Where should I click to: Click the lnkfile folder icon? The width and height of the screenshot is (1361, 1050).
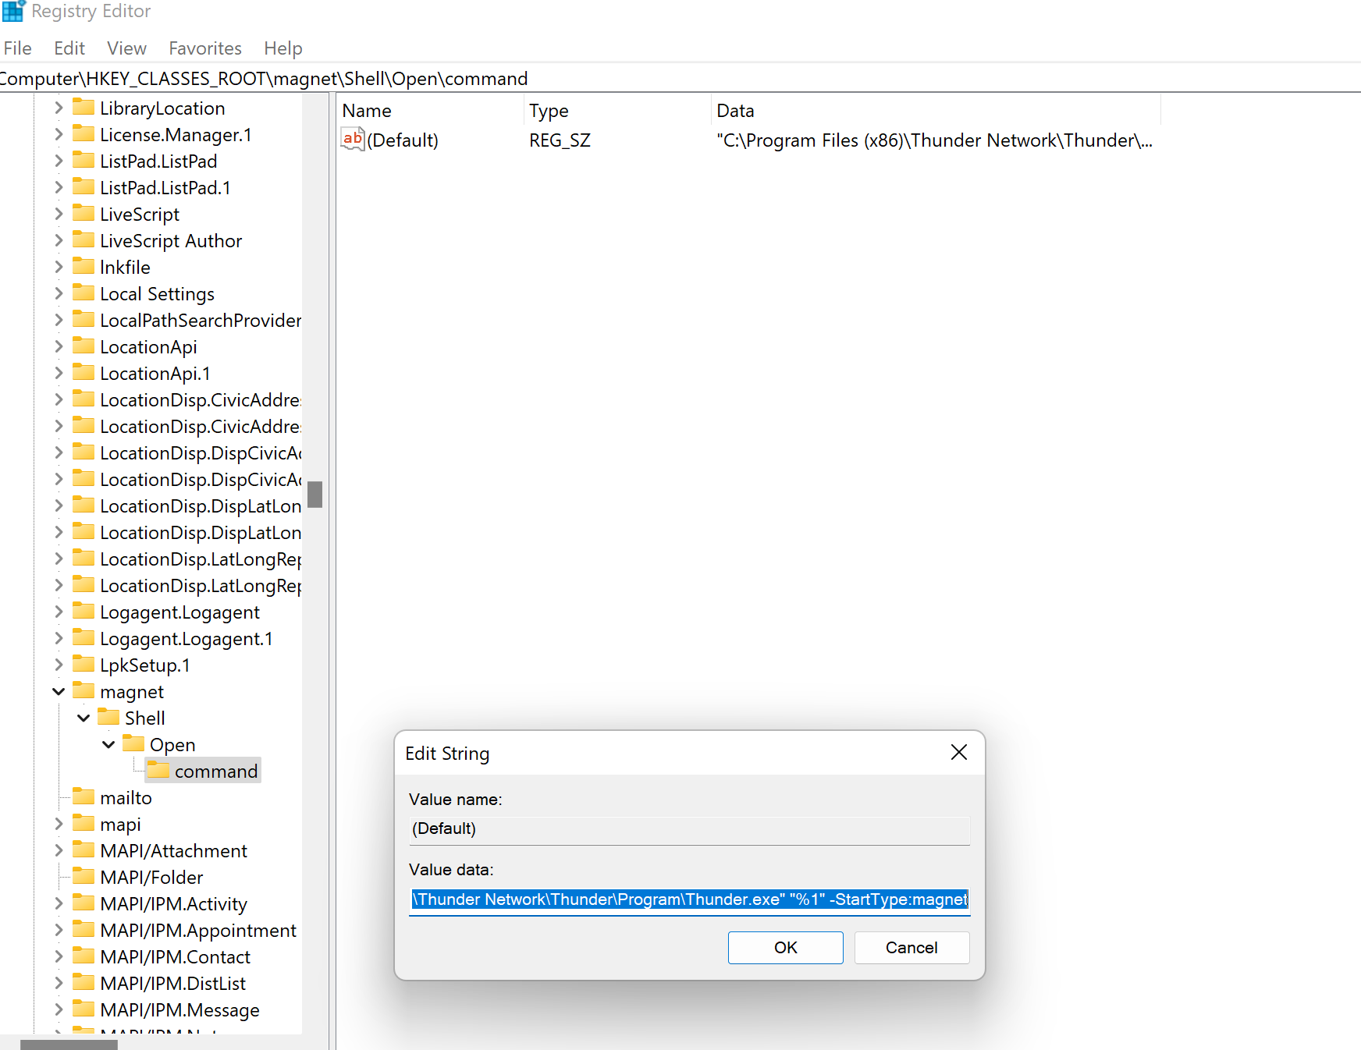coord(84,266)
